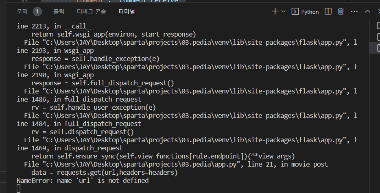Click 'response = self.handle_exception(e)' line

click(95, 59)
